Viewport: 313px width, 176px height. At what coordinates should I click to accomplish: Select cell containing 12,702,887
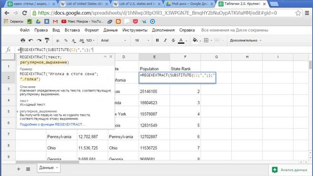[x=92, y=134]
